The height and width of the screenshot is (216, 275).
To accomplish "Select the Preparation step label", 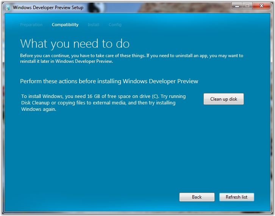I will [31, 25].
